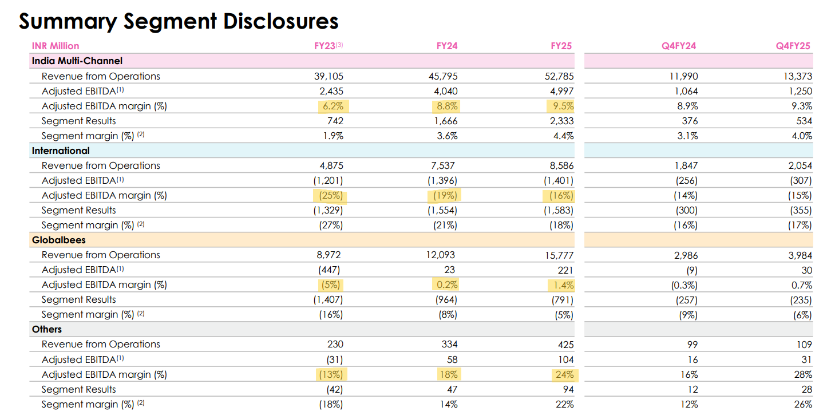Click the 52,785 revenue value

pyautogui.click(x=559, y=76)
